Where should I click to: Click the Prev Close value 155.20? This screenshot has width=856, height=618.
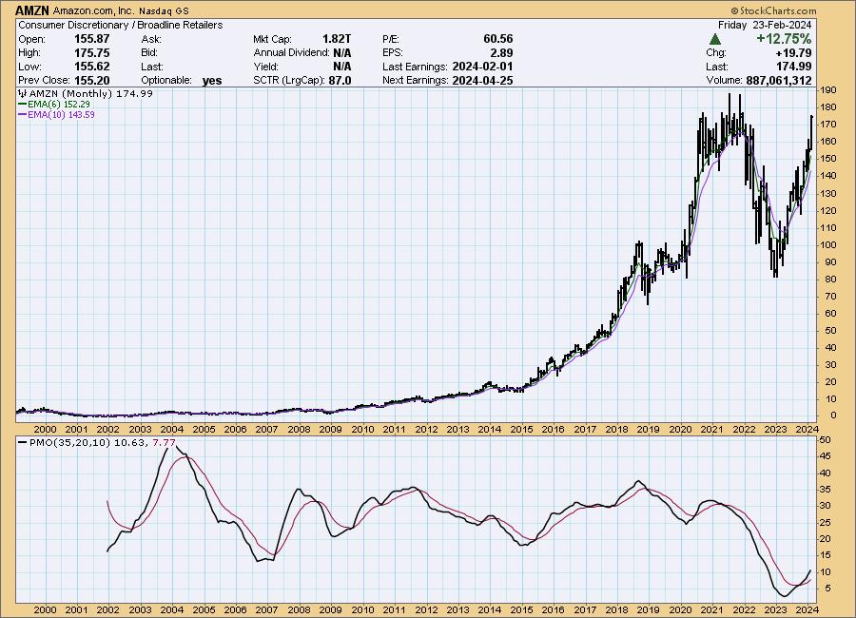(x=91, y=80)
